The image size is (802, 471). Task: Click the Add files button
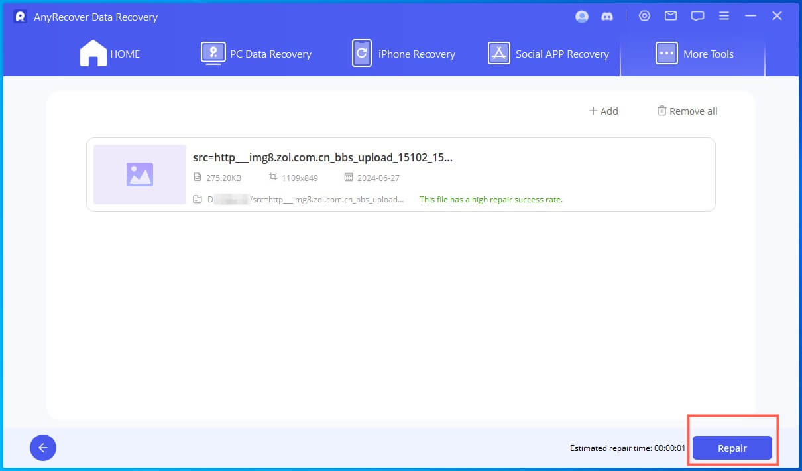click(x=603, y=111)
